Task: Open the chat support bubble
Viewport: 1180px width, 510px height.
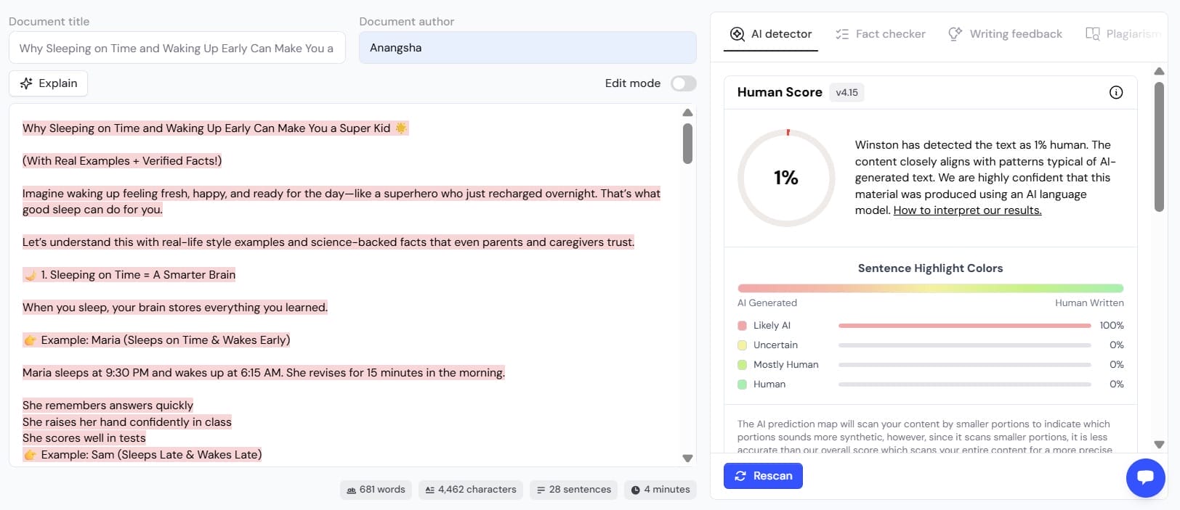Action: (x=1146, y=477)
